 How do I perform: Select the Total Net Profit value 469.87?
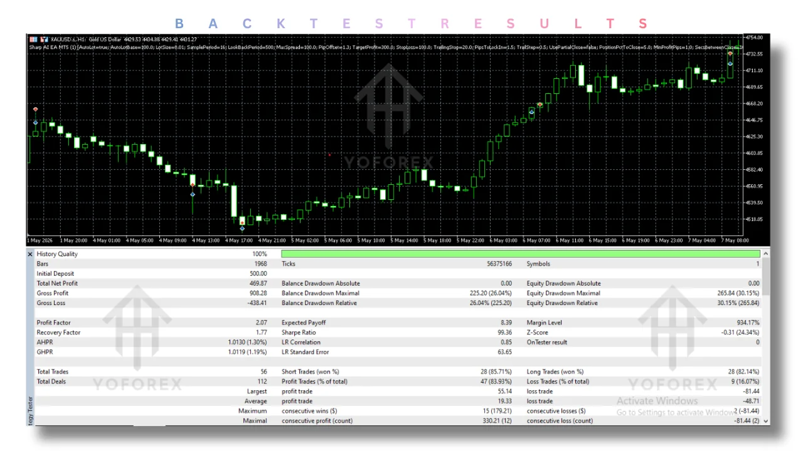258,283
